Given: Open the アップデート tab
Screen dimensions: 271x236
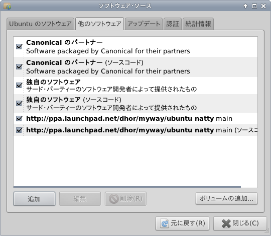Looking at the screenshot, I should (144, 24).
